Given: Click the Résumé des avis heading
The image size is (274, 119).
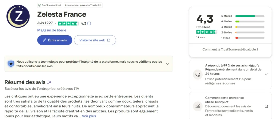Looking at the screenshot, I should pos(25,82).
